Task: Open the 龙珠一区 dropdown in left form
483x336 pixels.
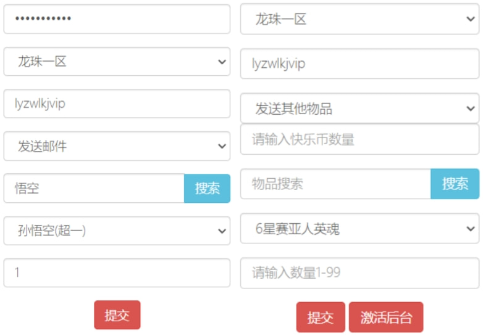Action: 117,62
